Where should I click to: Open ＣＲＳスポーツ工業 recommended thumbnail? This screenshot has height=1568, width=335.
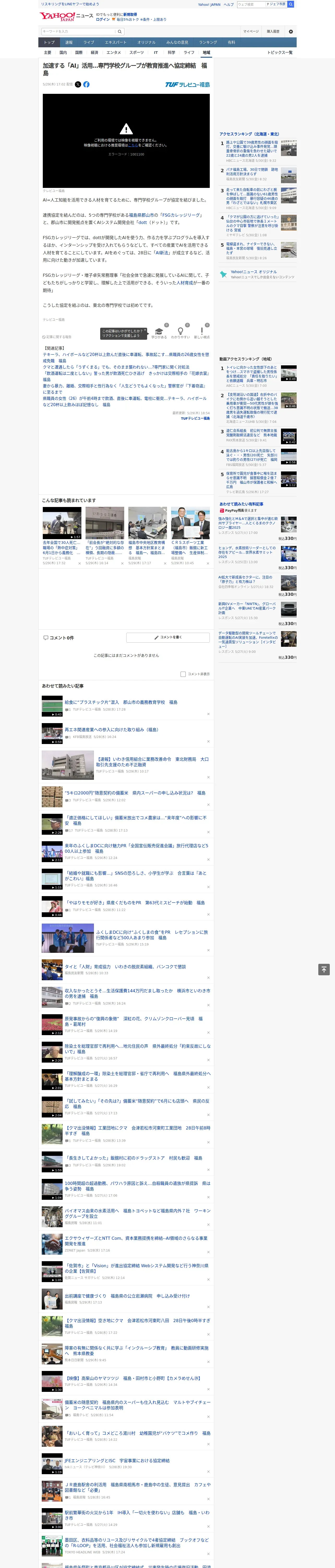point(190,523)
